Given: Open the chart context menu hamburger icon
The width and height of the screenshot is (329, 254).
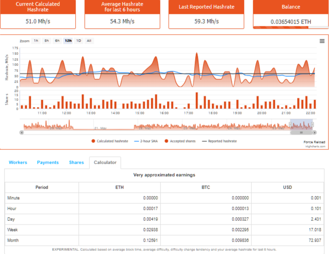Looking at the screenshot, I should point(322,41).
